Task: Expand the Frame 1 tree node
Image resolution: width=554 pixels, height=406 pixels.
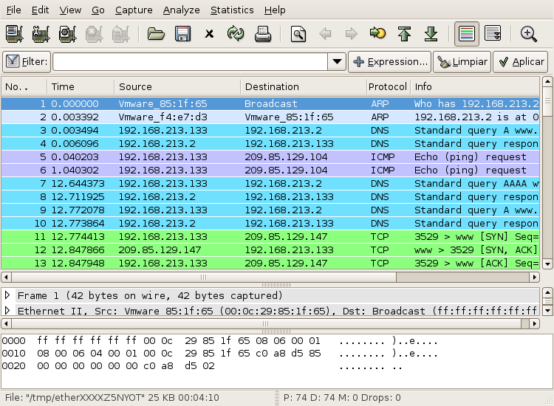Action: 7,295
